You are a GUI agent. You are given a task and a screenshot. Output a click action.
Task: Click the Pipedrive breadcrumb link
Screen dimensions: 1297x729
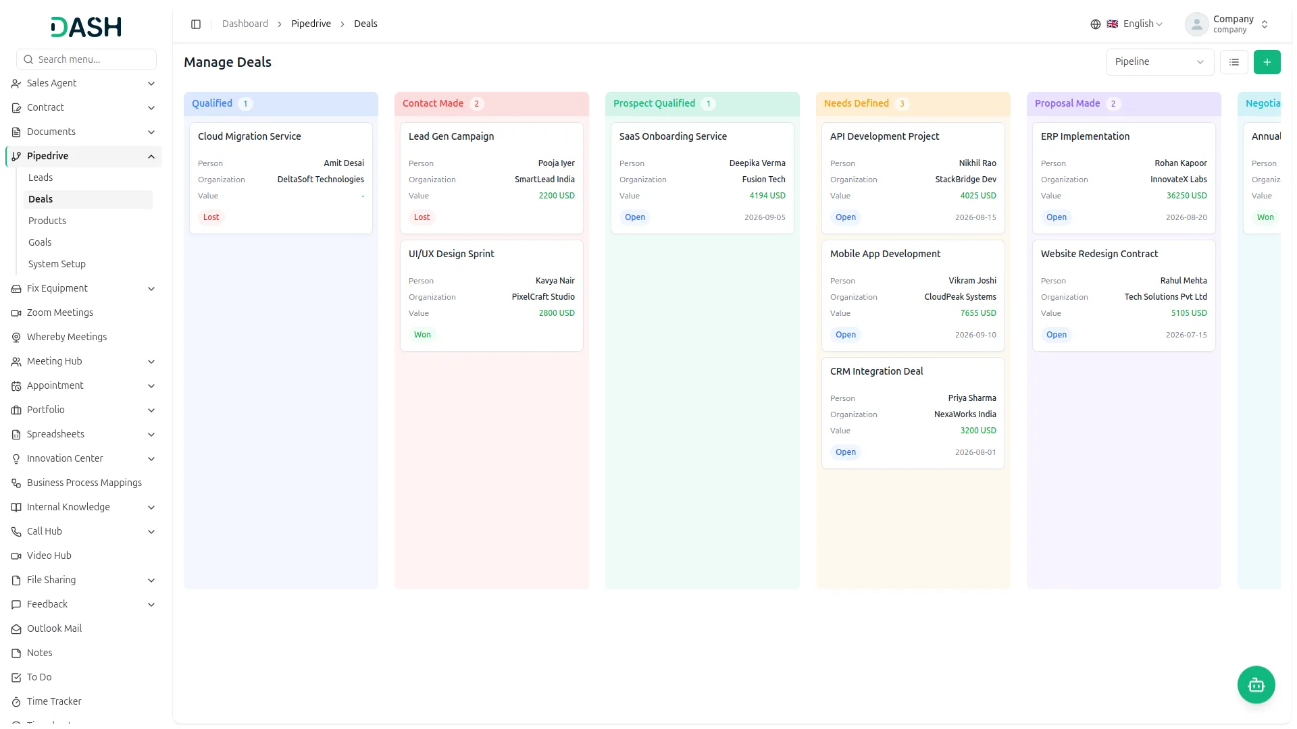pyautogui.click(x=311, y=24)
